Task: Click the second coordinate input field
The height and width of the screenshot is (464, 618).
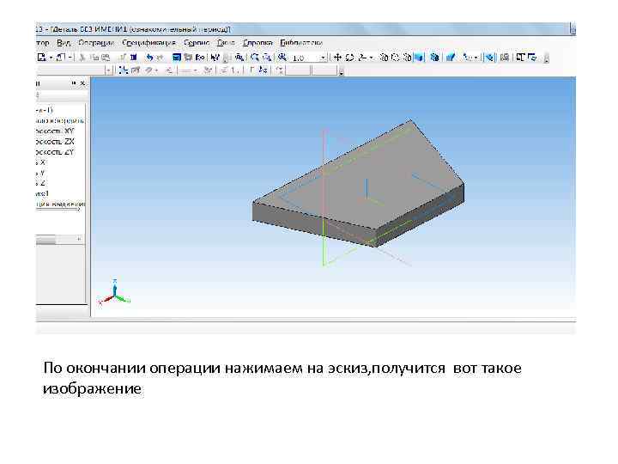Action: pyautogui.click(x=324, y=70)
